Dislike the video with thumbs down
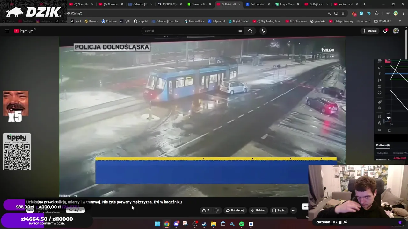The image size is (408, 229). 216,210
